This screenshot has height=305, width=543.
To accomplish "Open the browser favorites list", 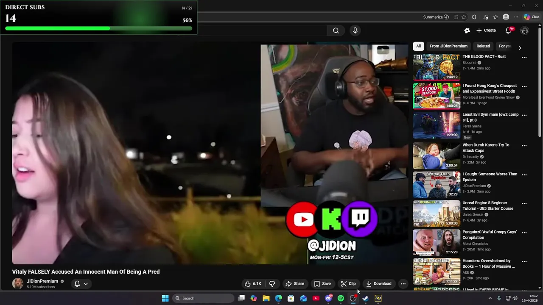I will (x=495, y=17).
